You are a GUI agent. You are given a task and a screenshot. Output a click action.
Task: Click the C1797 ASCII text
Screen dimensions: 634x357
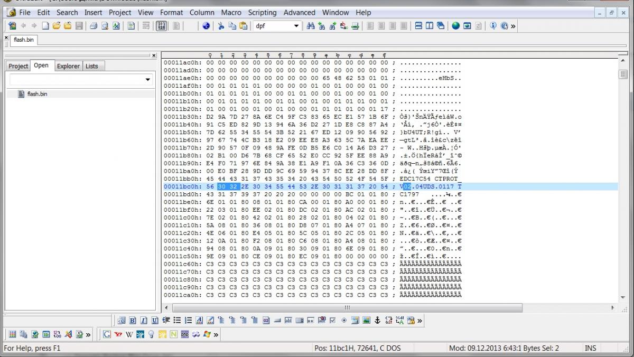click(409, 194)
